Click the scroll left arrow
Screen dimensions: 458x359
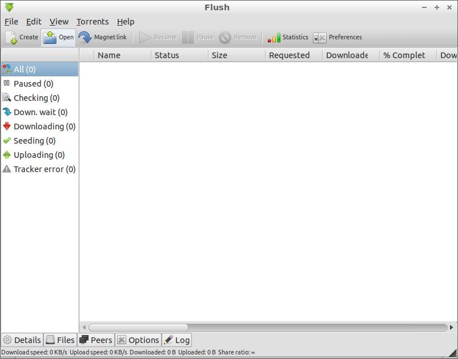84,327
